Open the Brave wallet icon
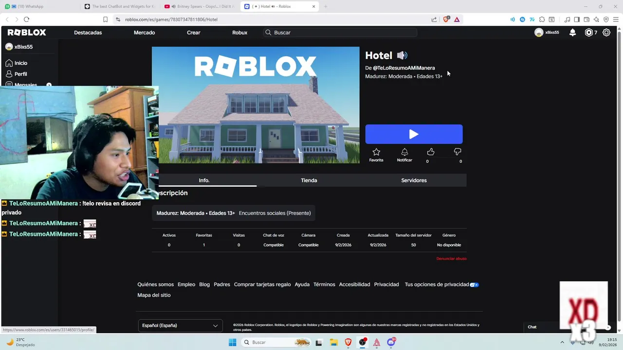Image resolution: width=623 pixels, height=350 pixels. click(x=586, y=19)
